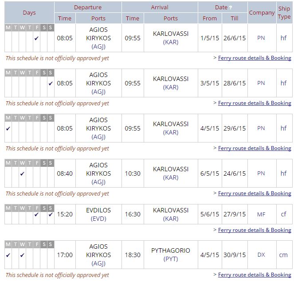Click the EVD departure port code
Image resolution: width=294 pixels, height=281 pixels.
pos(98,219)
